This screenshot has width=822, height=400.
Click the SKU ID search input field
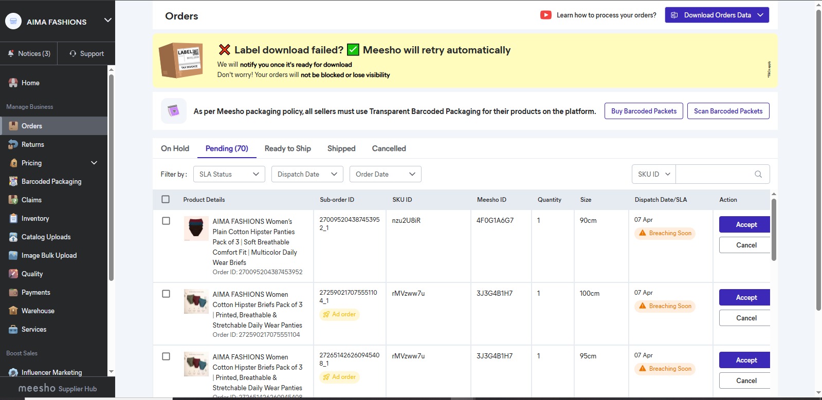pos(714,174)
